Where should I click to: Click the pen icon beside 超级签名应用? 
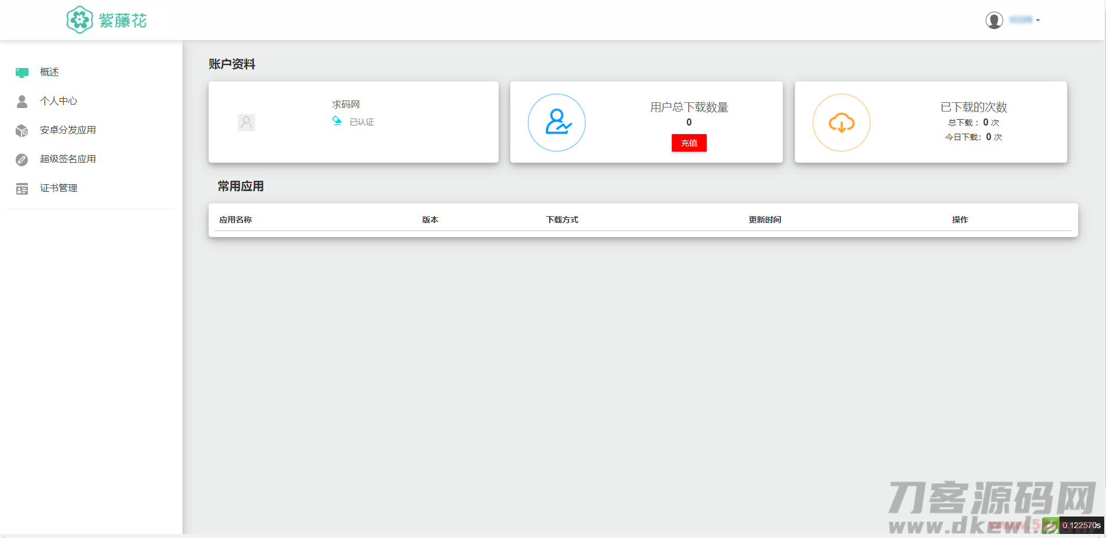(x=22, y=160)
